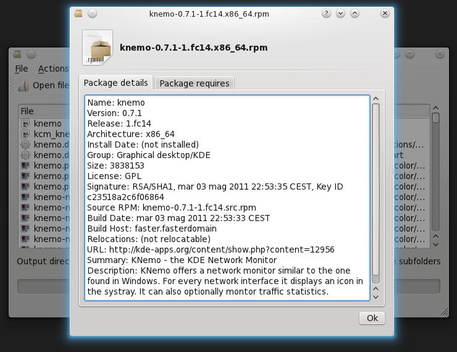Click Summary: KNemo KDE Network Monitor line
The height and width of the screenshot is (352, 457).
tap(182, 260)
